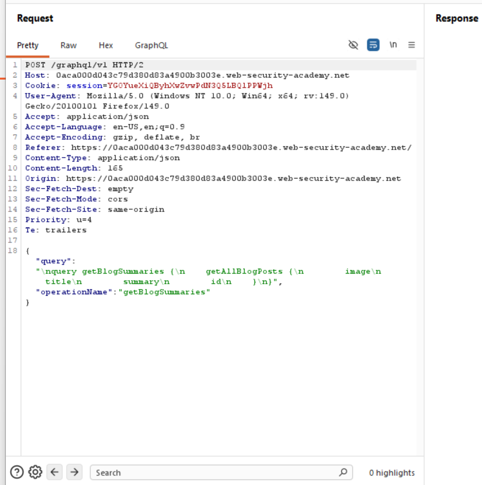Click the Response panel heading
The height and width of the screenshot is (485, 482).
point(457,18)
